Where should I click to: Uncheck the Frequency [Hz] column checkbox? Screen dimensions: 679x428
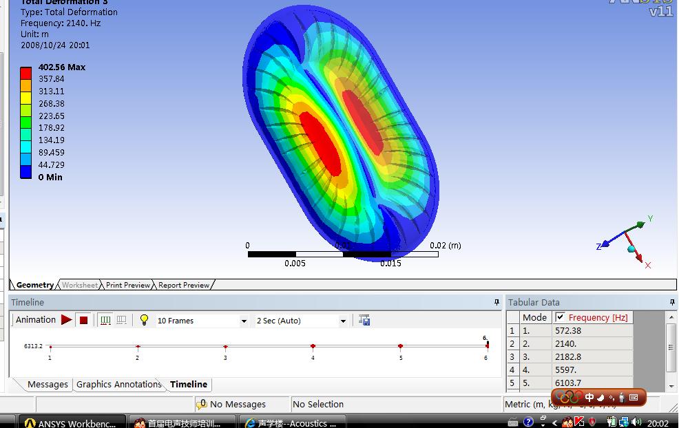(x=560, y=317)
